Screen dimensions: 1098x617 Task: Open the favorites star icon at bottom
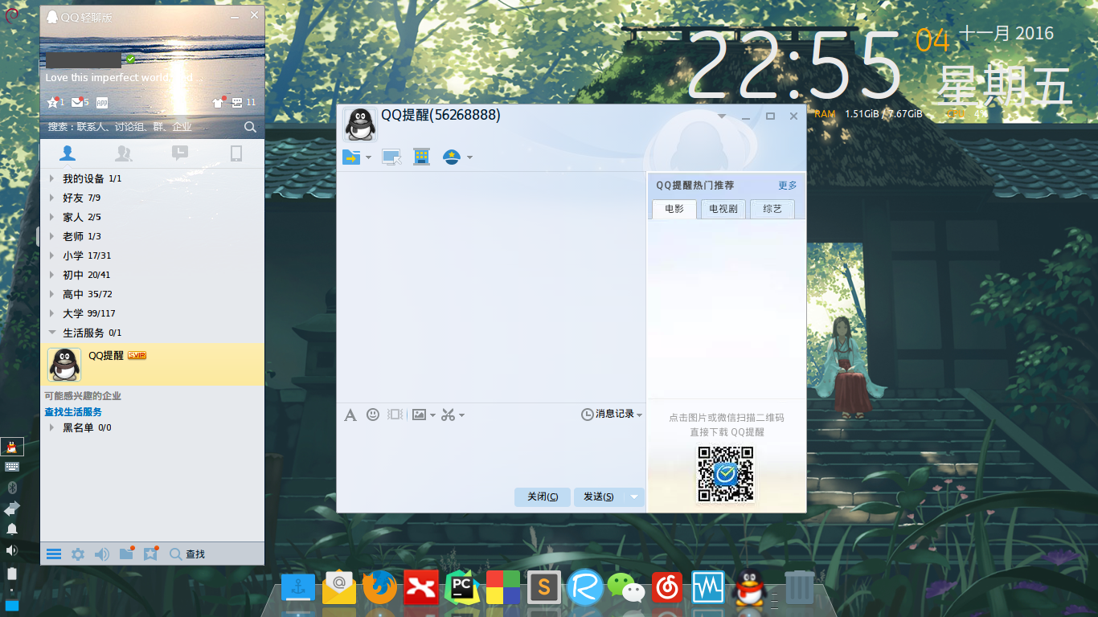click(150, 554)
